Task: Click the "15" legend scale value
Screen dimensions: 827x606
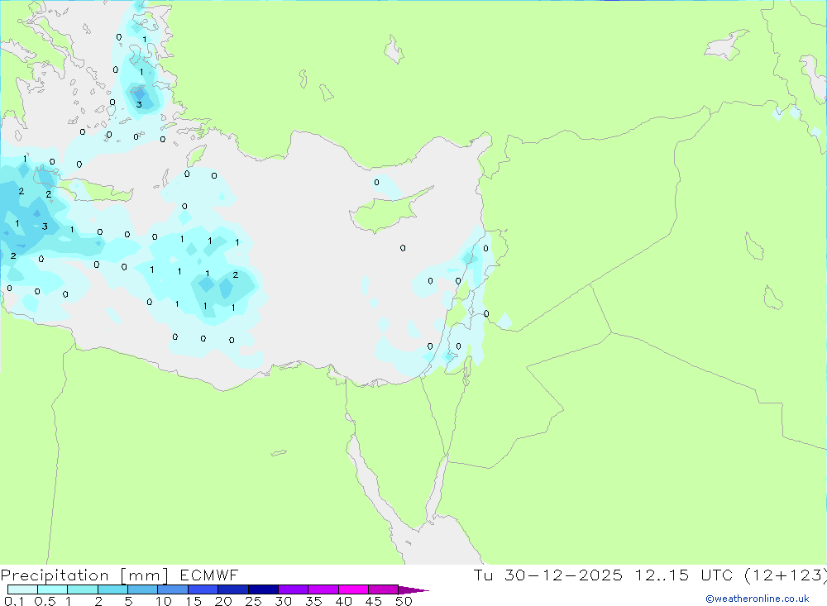Action: click(x=194, y=601)
